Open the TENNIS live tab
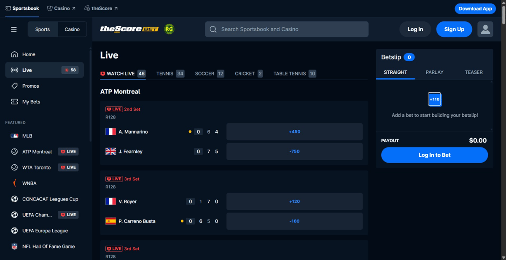Screen dimensions: 506x260 tap(170, 74)
